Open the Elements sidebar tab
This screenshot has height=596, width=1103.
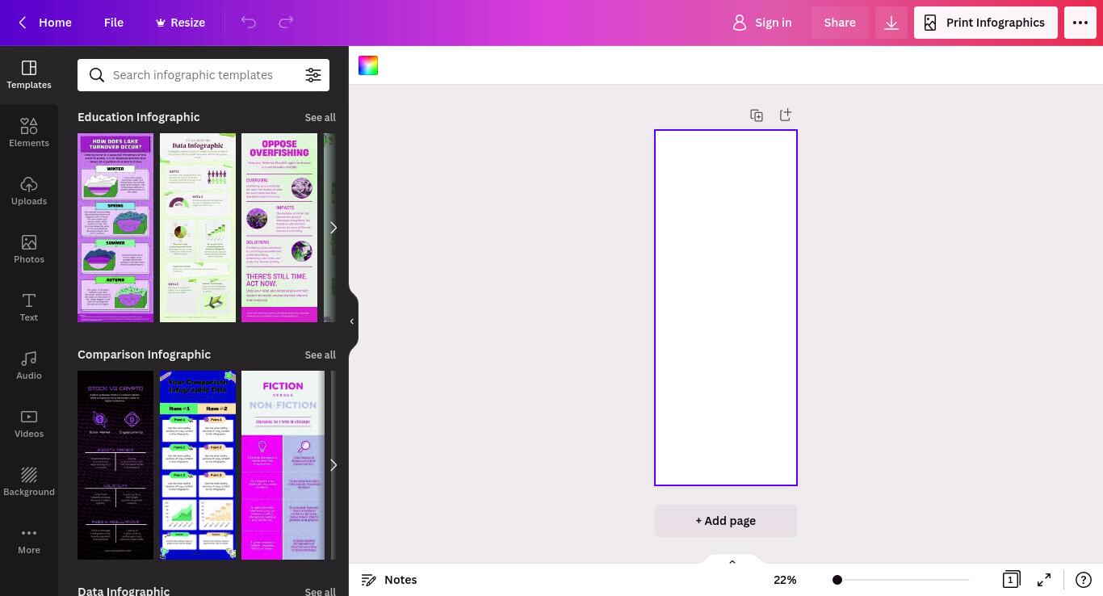click(x=29, y=132)
